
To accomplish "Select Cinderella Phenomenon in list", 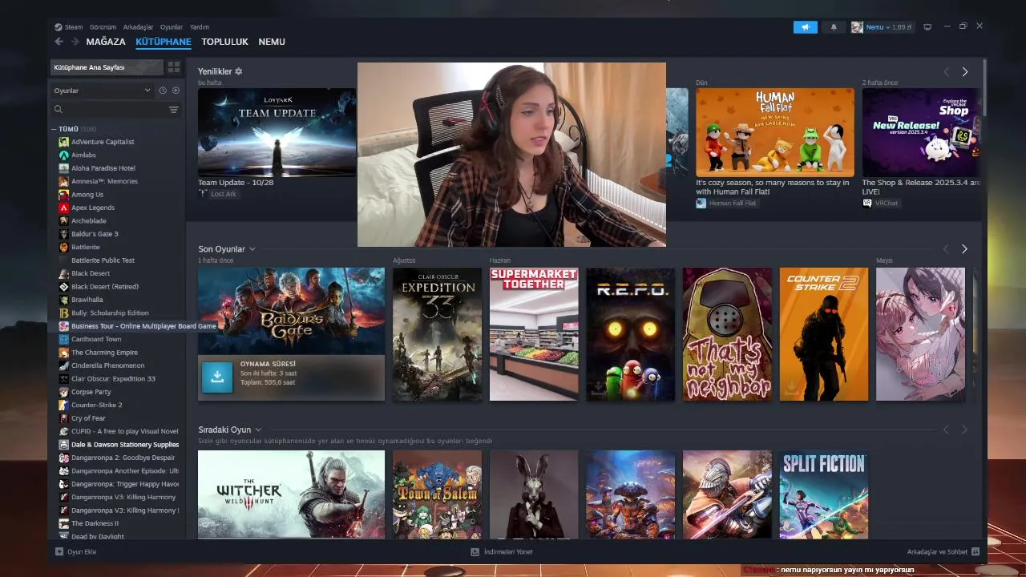I will point(108,365).
